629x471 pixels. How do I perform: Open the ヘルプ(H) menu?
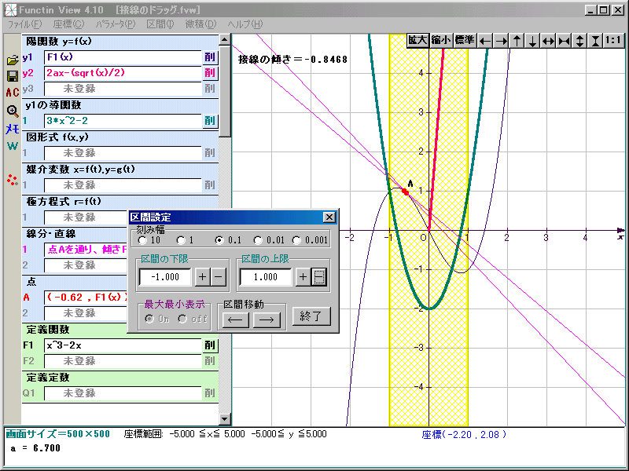pos(245,24)
